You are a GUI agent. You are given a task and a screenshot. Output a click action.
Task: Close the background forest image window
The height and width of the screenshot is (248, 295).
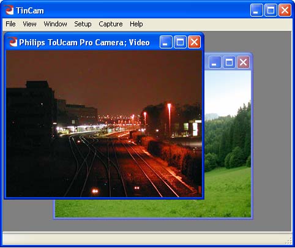(x=243, y=62)
